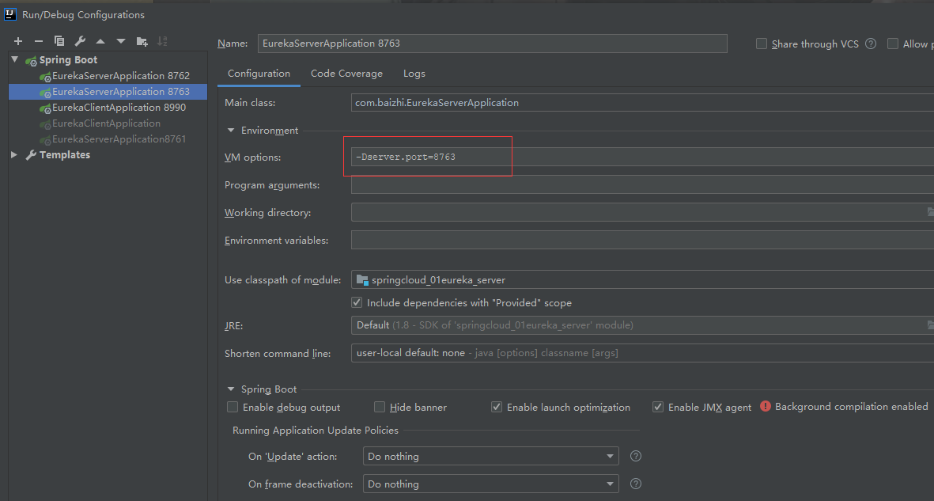This screenshot has height=501, width=934.
Task: Toggle the Allow parallel run checkbox
Action: (892, 44)
